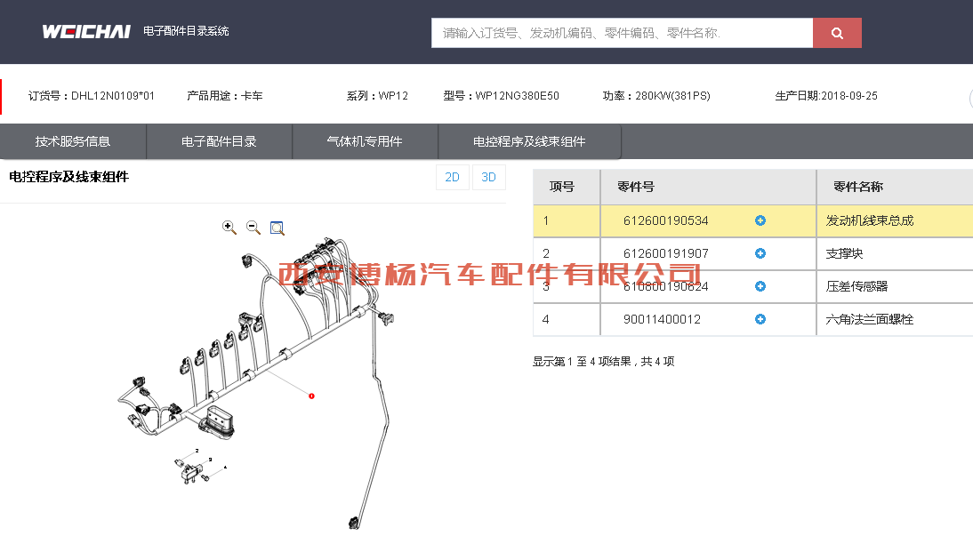The image size is (973, 552).
Task: Click the fit-to-window zoom icon
Action: point(277,228)
